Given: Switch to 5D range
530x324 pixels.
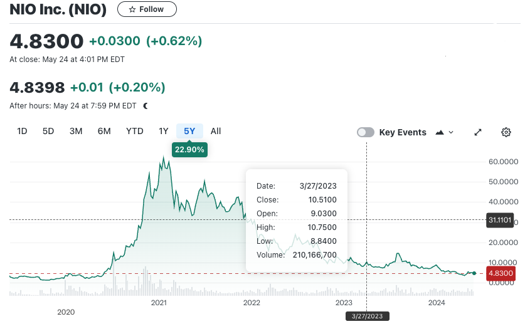Looking at the screenshot, I should 48,131.
